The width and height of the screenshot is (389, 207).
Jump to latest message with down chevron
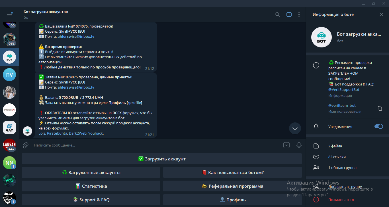(295, 129)
